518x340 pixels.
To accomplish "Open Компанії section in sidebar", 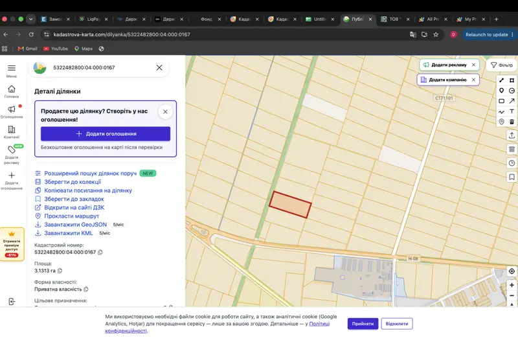I will point(12,132).
